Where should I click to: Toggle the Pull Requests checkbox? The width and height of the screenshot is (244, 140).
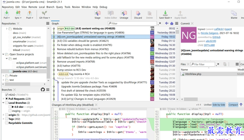pyautogui.click(x=7, y=99)
